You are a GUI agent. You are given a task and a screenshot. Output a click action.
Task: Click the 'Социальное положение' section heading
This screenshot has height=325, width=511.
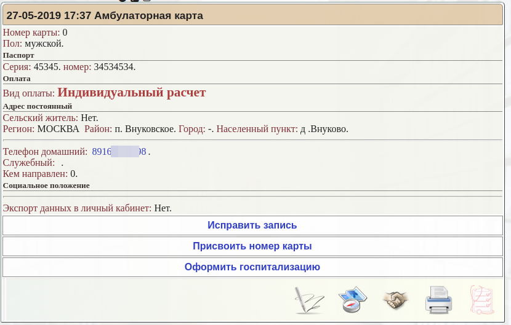[46, 185]
